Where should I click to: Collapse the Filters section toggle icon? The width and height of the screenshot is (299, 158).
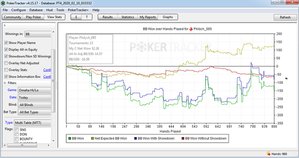tap(5, 83)
